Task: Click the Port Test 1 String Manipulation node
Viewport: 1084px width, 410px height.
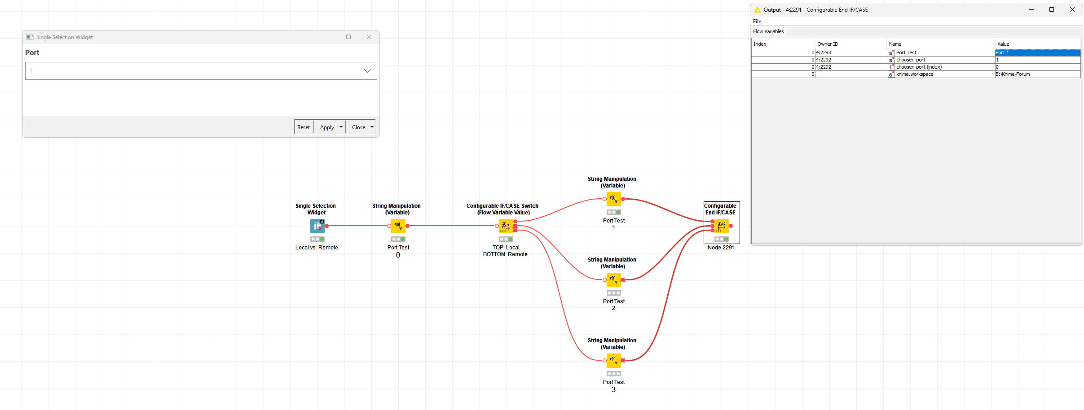Action: (x=613, y=199)
